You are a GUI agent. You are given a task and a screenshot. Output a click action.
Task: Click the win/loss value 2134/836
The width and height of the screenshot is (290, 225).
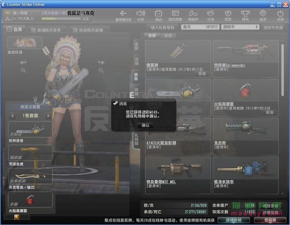tap(198, 205)
